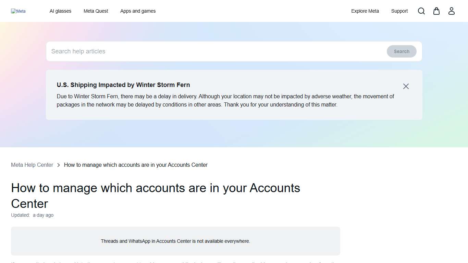Select the article title heading

pyautogui.click(x=156, y=196)
